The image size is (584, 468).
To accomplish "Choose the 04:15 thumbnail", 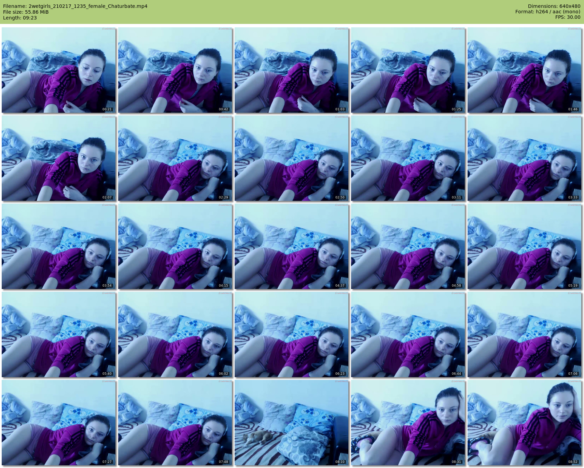I will click(175, 246).
